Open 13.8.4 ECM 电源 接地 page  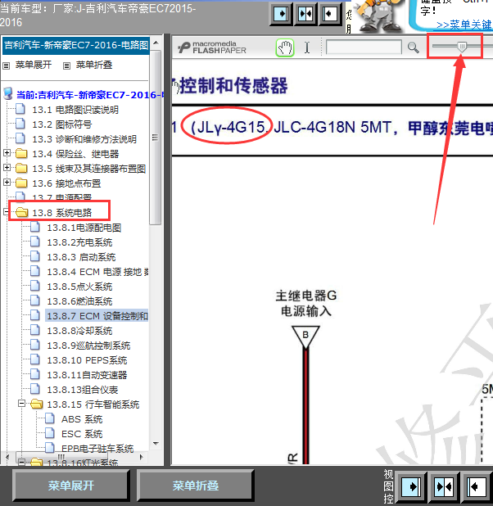pyautogui.click(x=97, y=272)
